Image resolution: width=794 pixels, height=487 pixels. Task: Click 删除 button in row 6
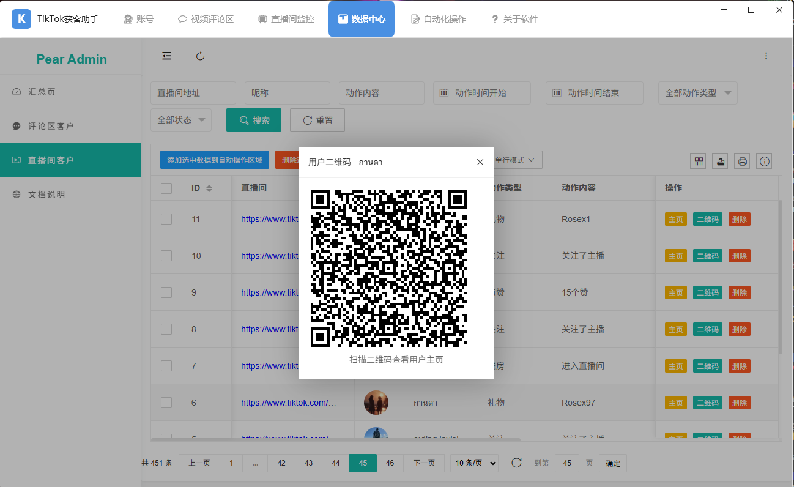pyautogui.click(x=740, y=403)
